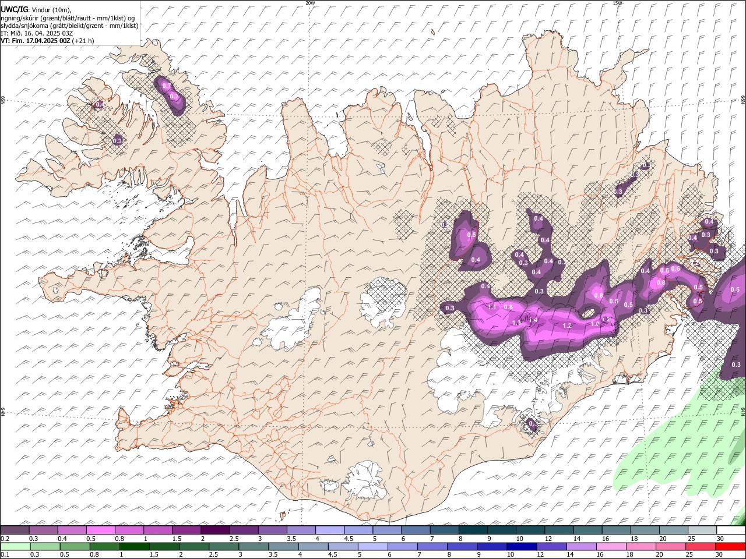
Task: Click the 30 label under the lower scale
Action: [719, 555]
